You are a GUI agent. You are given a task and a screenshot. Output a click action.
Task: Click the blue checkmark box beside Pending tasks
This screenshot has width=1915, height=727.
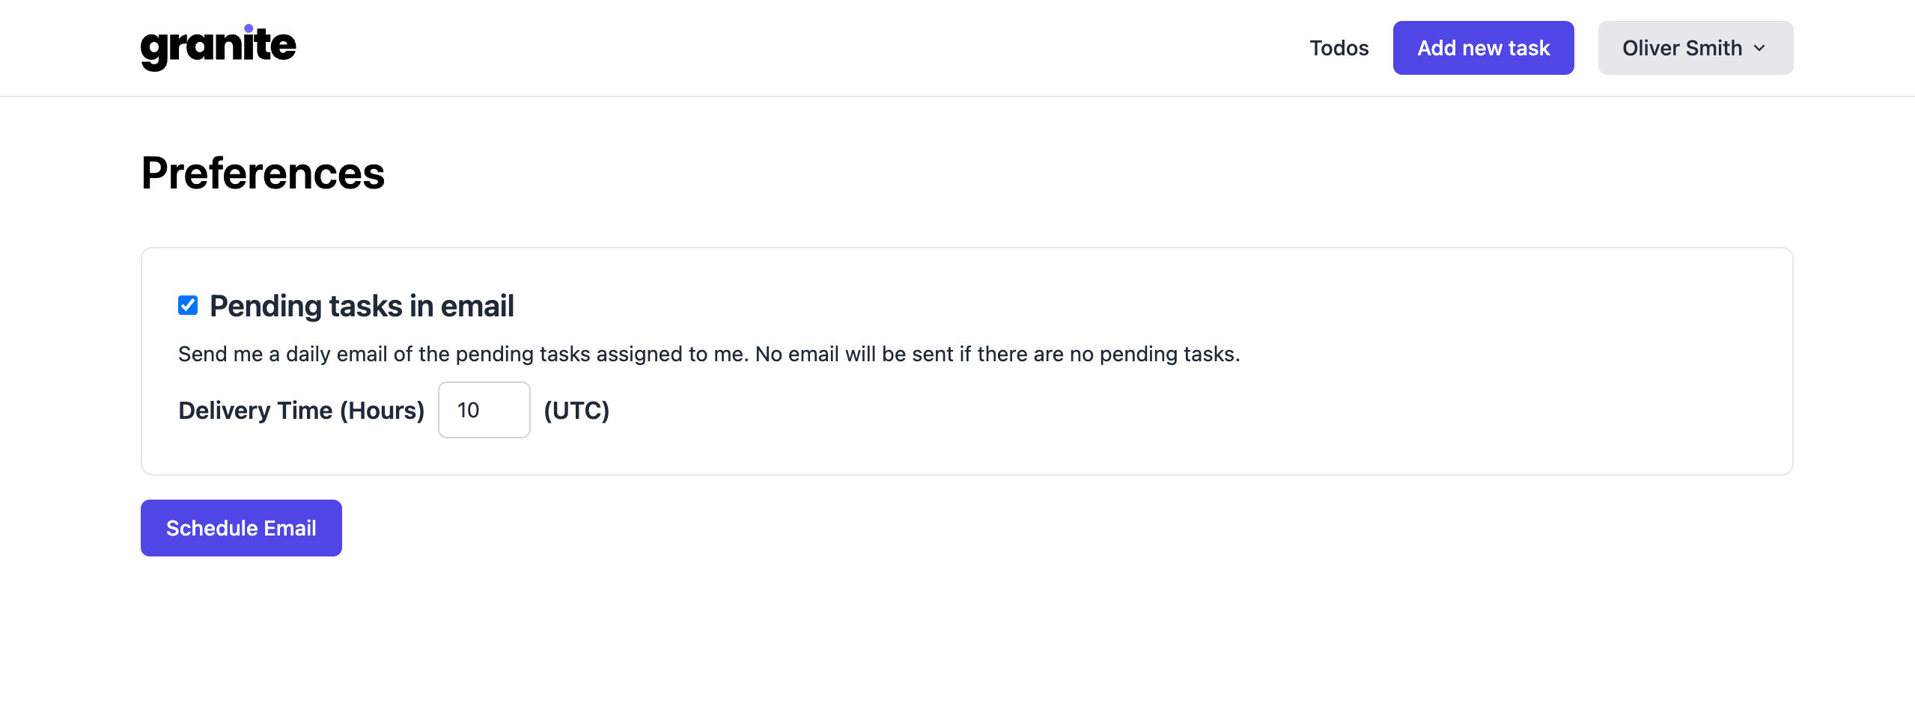coord(188,305)
